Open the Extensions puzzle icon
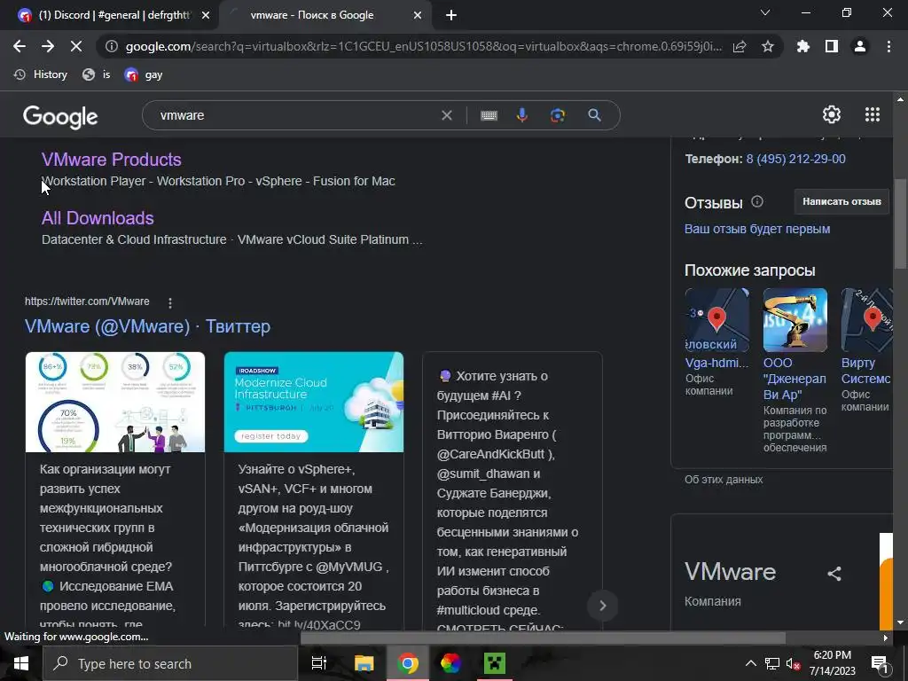Viewport: 908px width, 681px height. (x=802, y=46)
